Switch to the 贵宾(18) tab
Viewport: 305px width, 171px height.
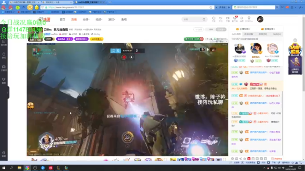tap(263, 34)
